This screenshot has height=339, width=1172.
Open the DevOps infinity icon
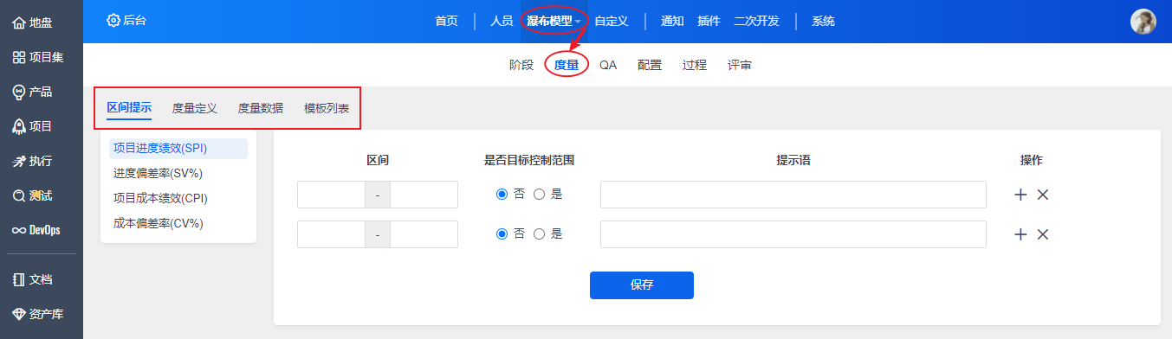[19, 230]
